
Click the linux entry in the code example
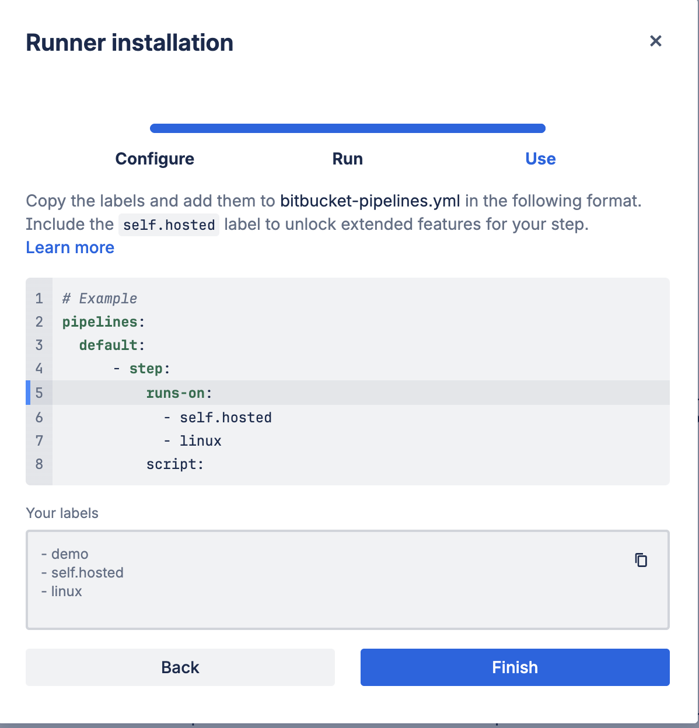pos(200,441)
